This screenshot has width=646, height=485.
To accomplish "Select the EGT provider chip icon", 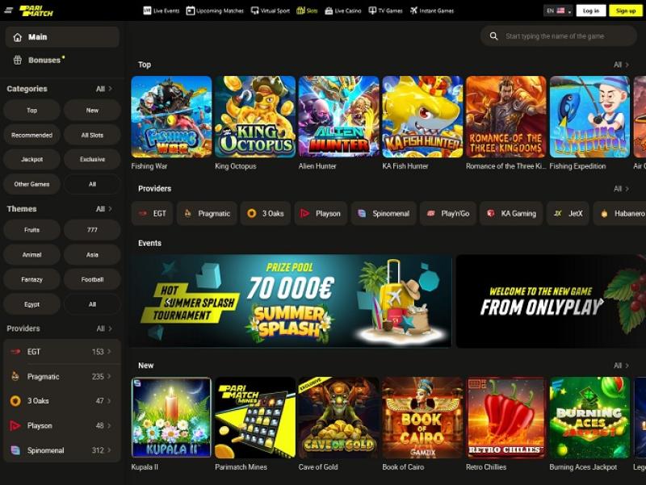I will pyautogui.click(x=143, y=214).
